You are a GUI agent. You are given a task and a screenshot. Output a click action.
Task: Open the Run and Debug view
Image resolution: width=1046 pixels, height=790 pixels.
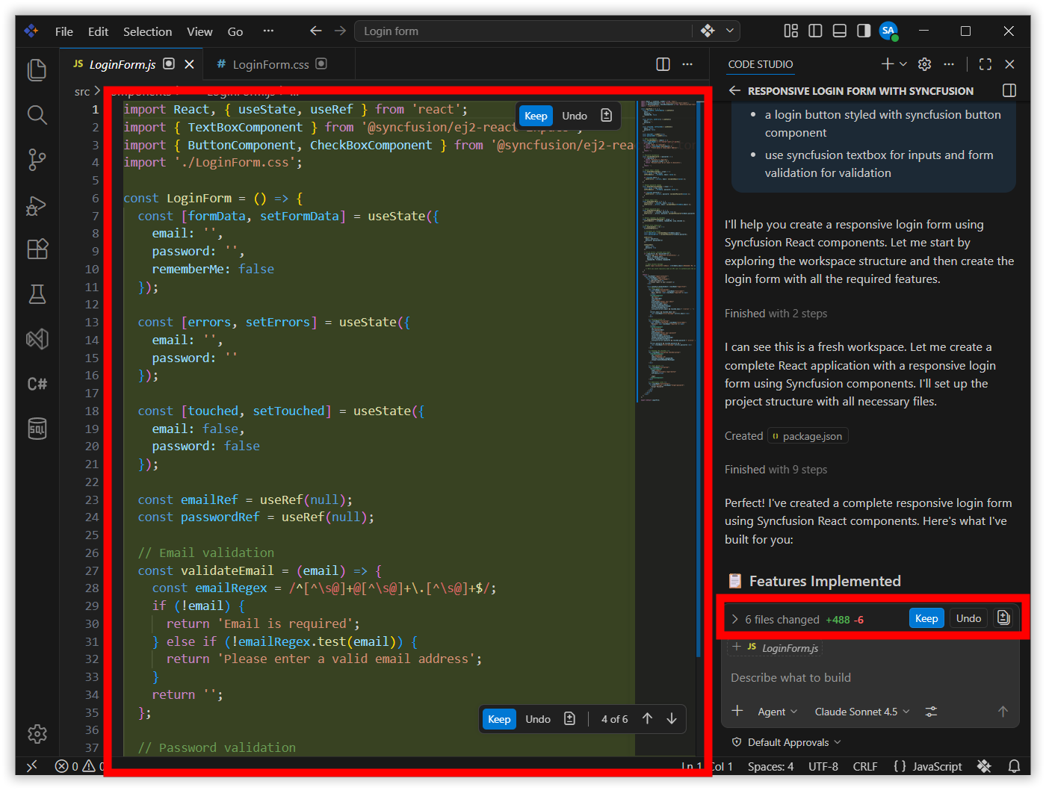coord(37,205)
